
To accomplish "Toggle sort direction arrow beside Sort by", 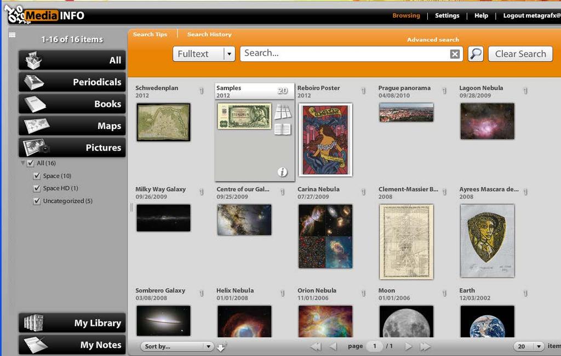I will point(221,347).
